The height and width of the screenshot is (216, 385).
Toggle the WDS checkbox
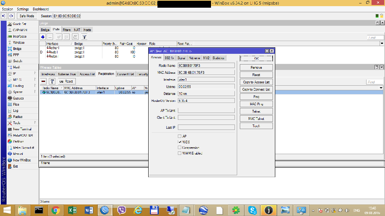(x=179, y=142)
